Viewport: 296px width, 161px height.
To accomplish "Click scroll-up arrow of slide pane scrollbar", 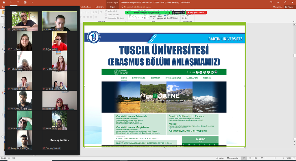I will click(x=295, y=25).
